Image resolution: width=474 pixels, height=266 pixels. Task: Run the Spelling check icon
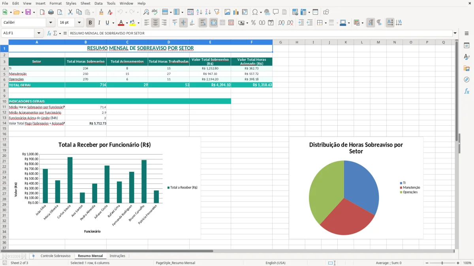[x=154, y=12]
